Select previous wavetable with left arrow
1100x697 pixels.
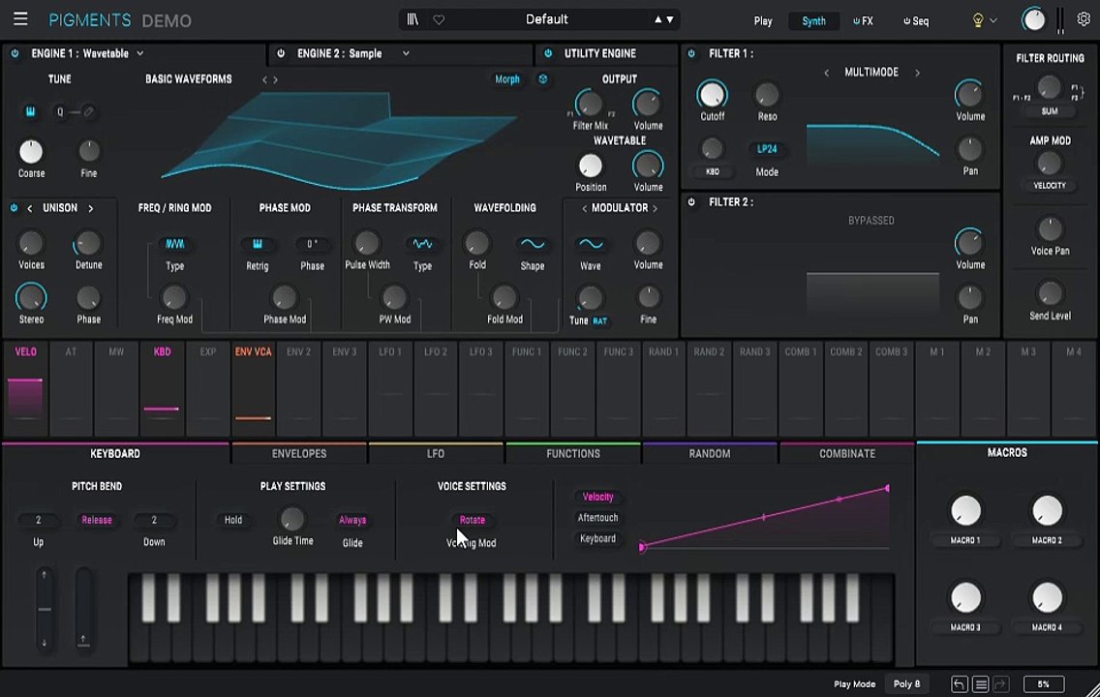coord(264,80)
